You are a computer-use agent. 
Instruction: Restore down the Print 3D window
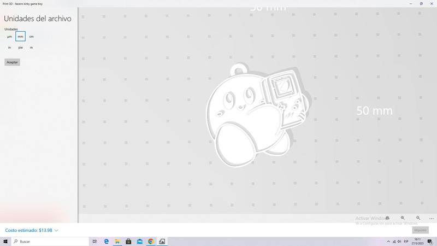point(421,4)
